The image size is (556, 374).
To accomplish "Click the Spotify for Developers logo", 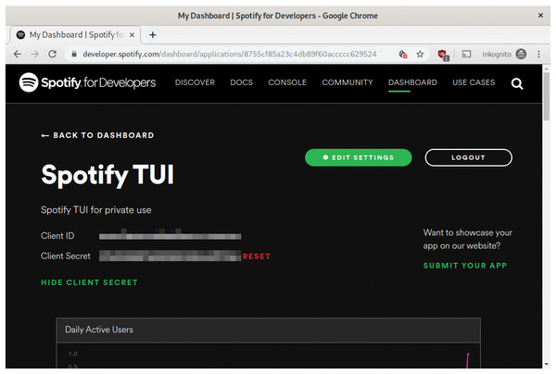I will (x=87, y=82).
